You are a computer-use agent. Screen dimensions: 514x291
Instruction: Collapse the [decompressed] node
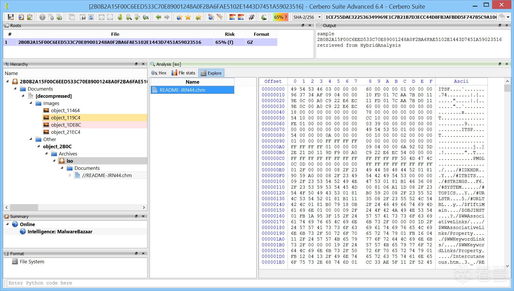[x=23, y=96]
